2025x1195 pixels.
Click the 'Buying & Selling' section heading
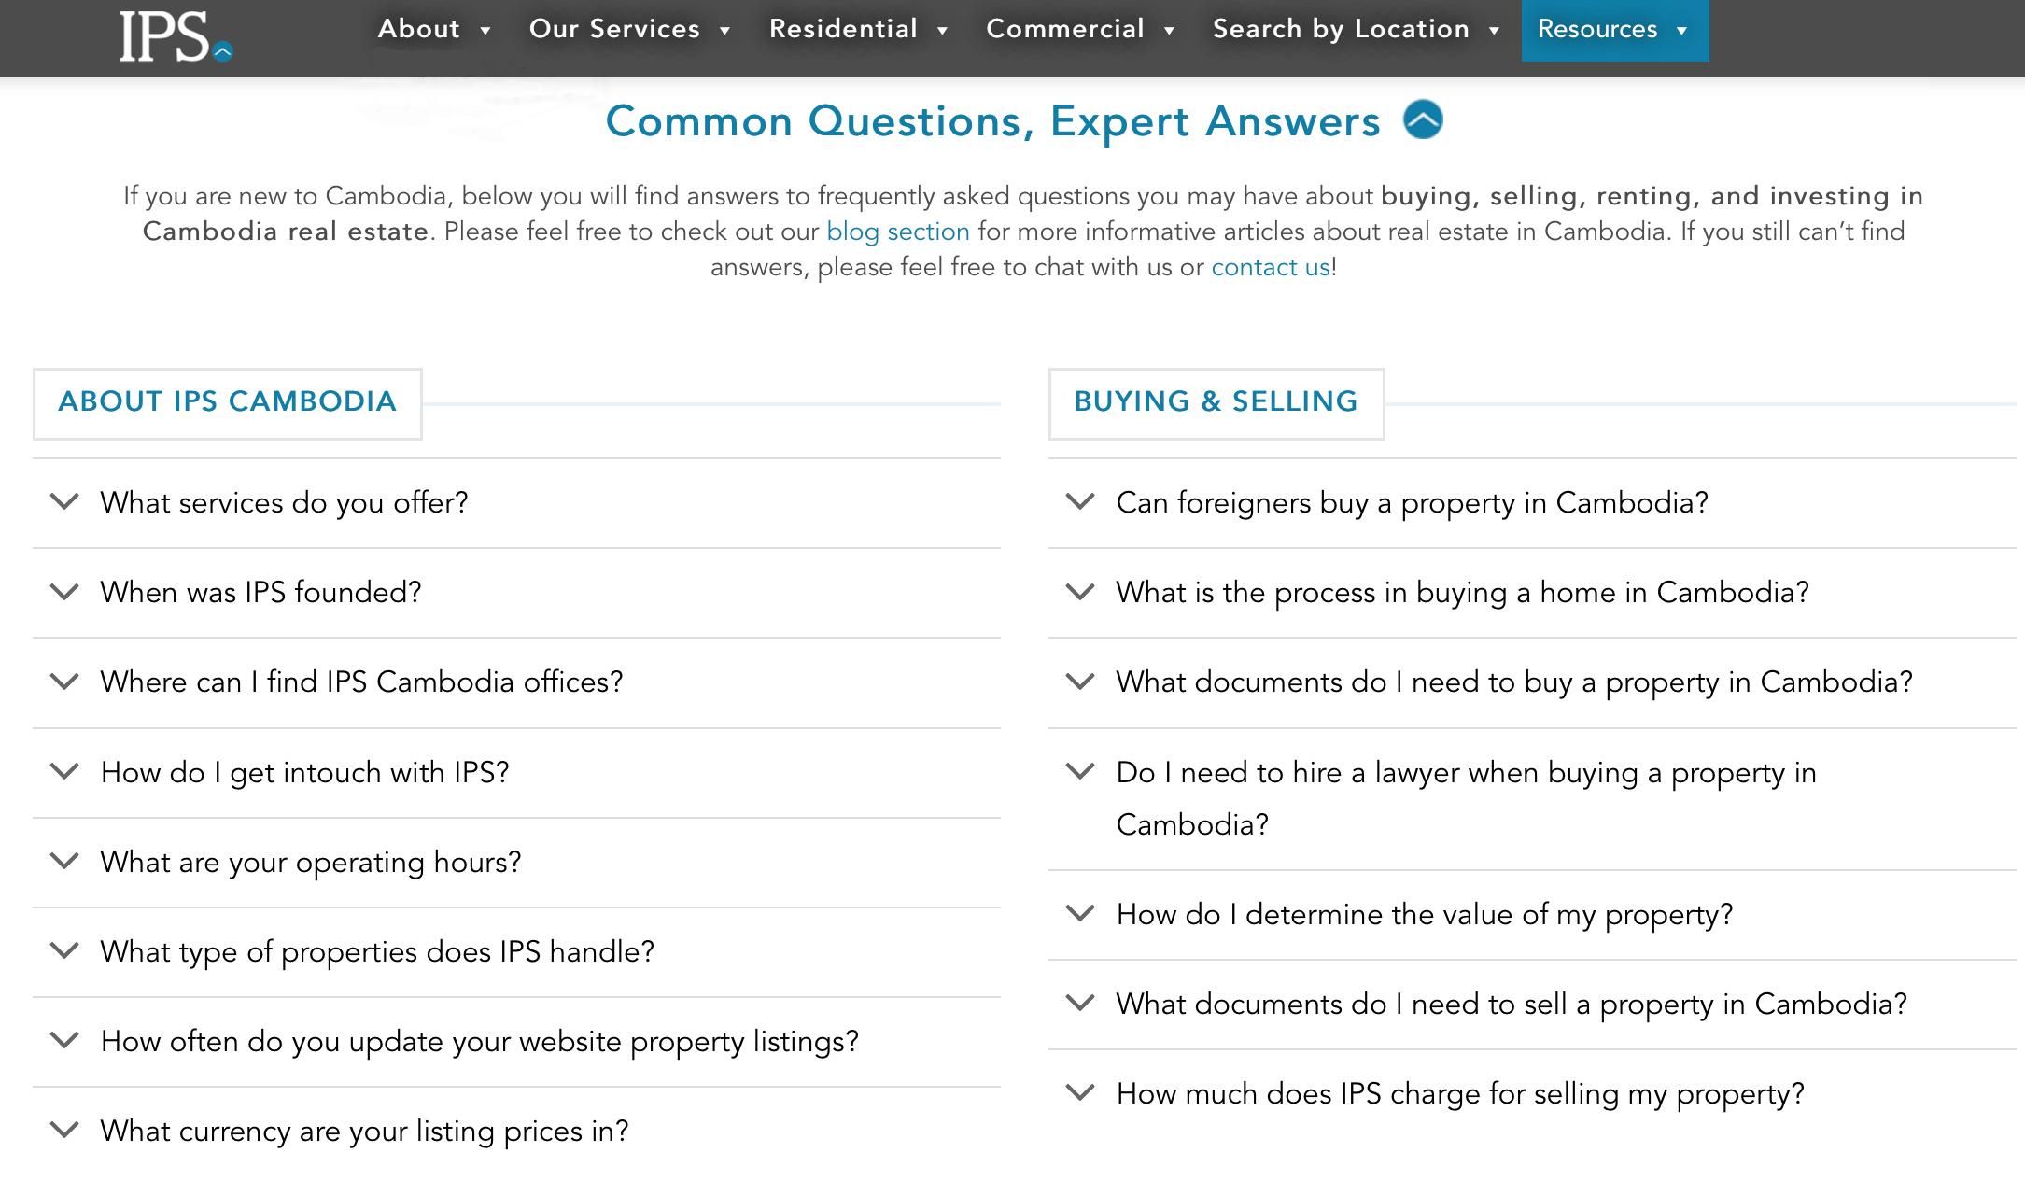(x=1216, y=402)
